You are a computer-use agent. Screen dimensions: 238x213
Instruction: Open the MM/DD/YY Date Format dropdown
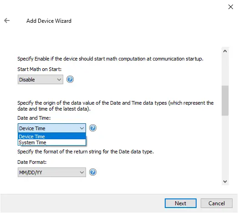52,172
